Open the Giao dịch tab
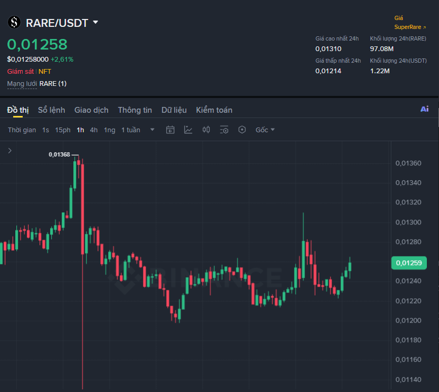 91,110
